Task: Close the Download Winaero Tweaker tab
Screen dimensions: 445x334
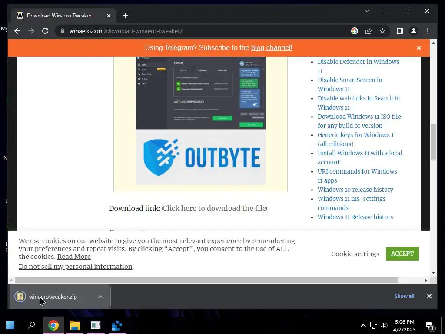Action: tap(108, 16)
